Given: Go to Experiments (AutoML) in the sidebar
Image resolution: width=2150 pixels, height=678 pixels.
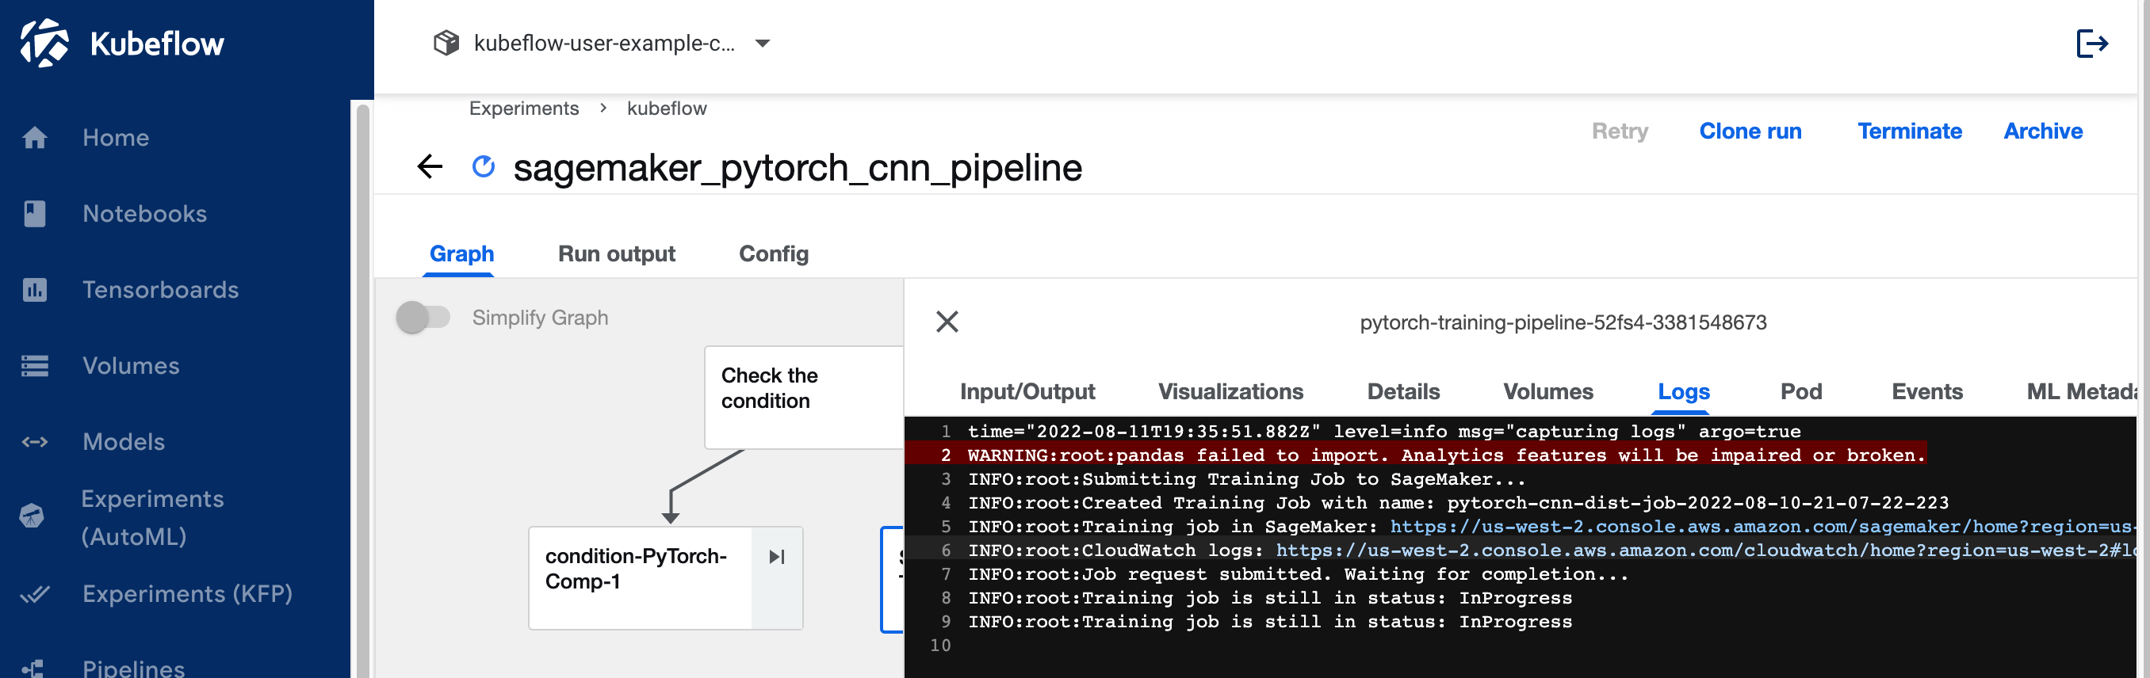Looking at the screenshot, I should tap(153, 517).
